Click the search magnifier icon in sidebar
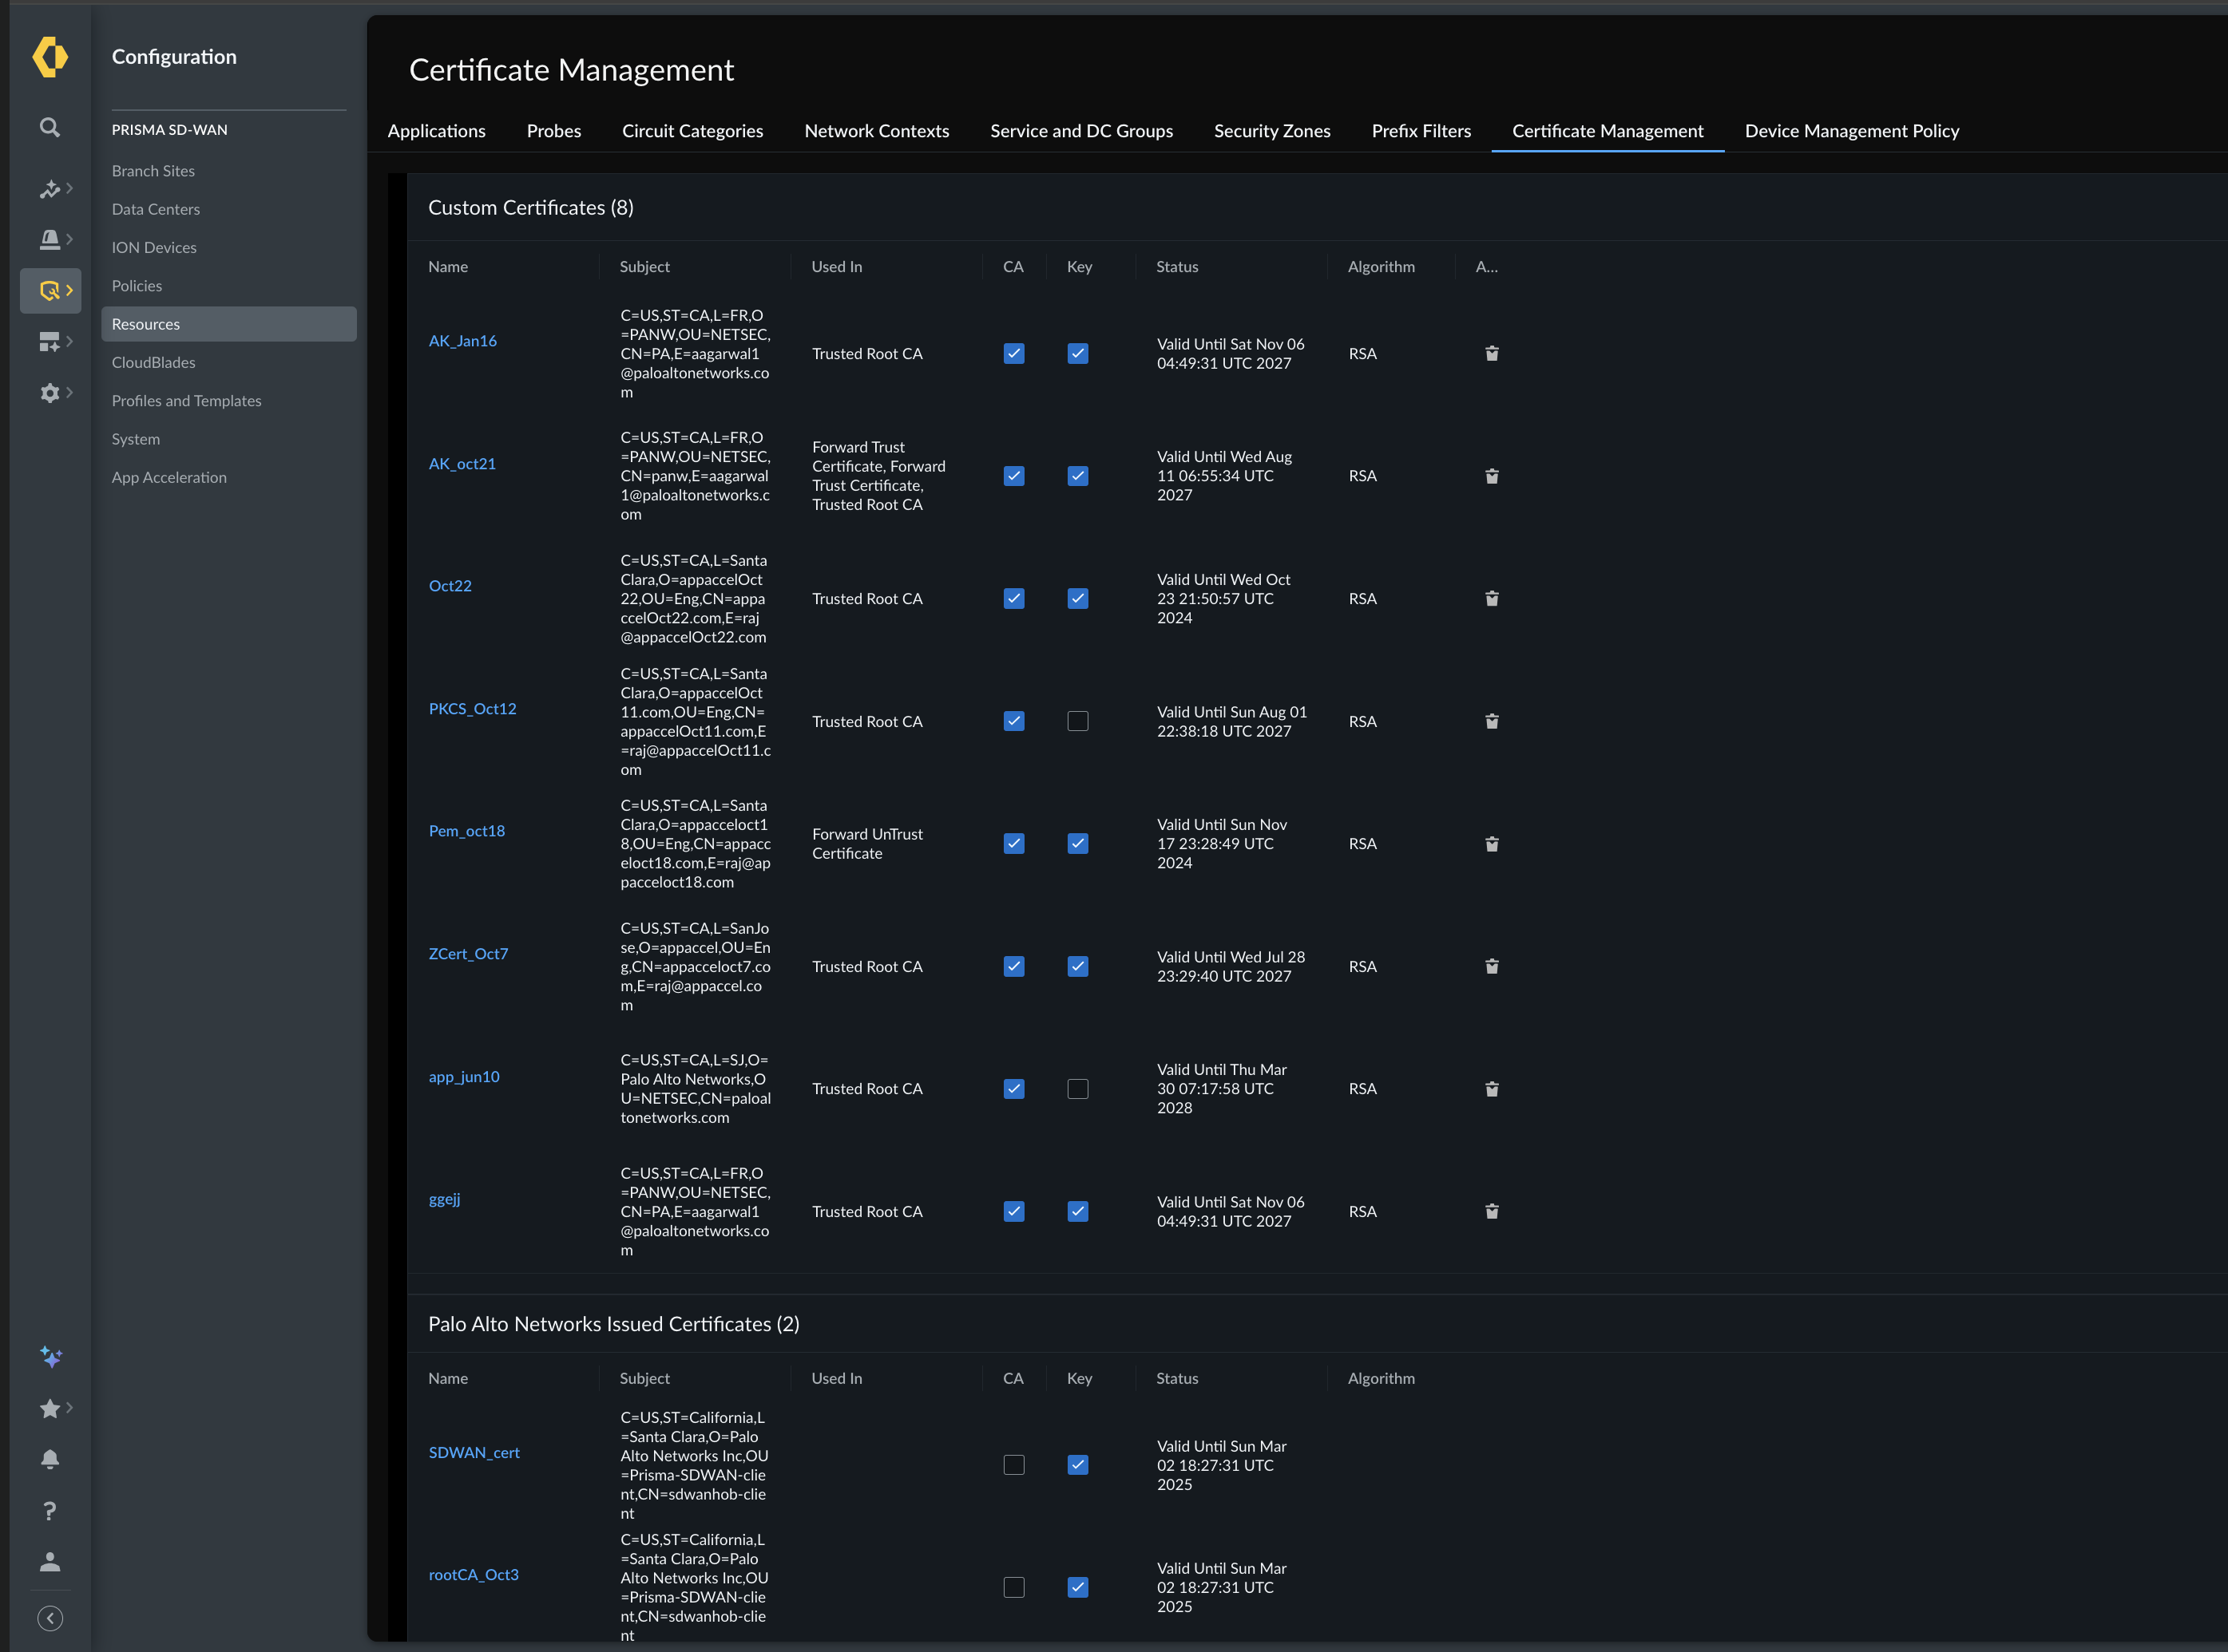 coord(49,127)
